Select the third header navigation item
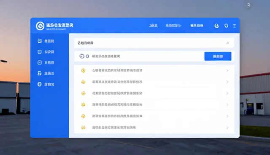The height and width of the screenshot is (155, 270). point(197,26)
